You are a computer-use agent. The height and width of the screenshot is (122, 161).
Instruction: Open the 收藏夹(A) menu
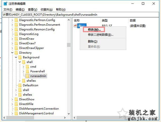[x=47, y=10]
